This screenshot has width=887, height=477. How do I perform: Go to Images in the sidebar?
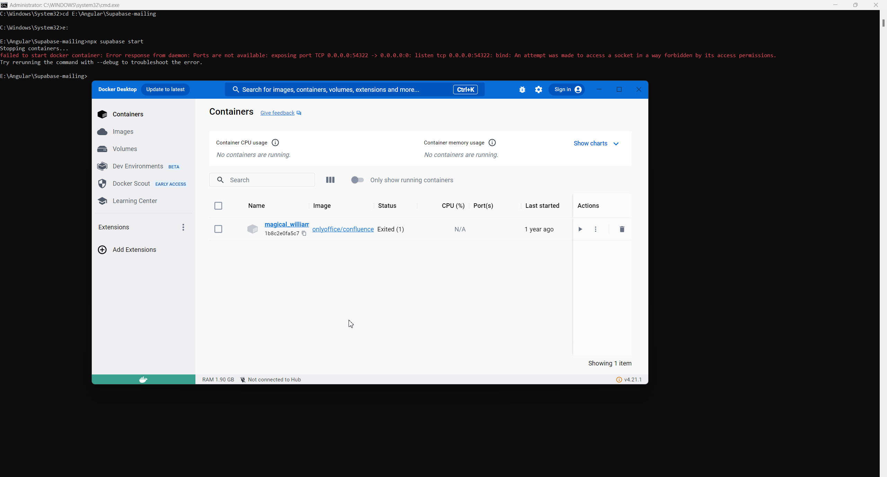click(123, 132)
